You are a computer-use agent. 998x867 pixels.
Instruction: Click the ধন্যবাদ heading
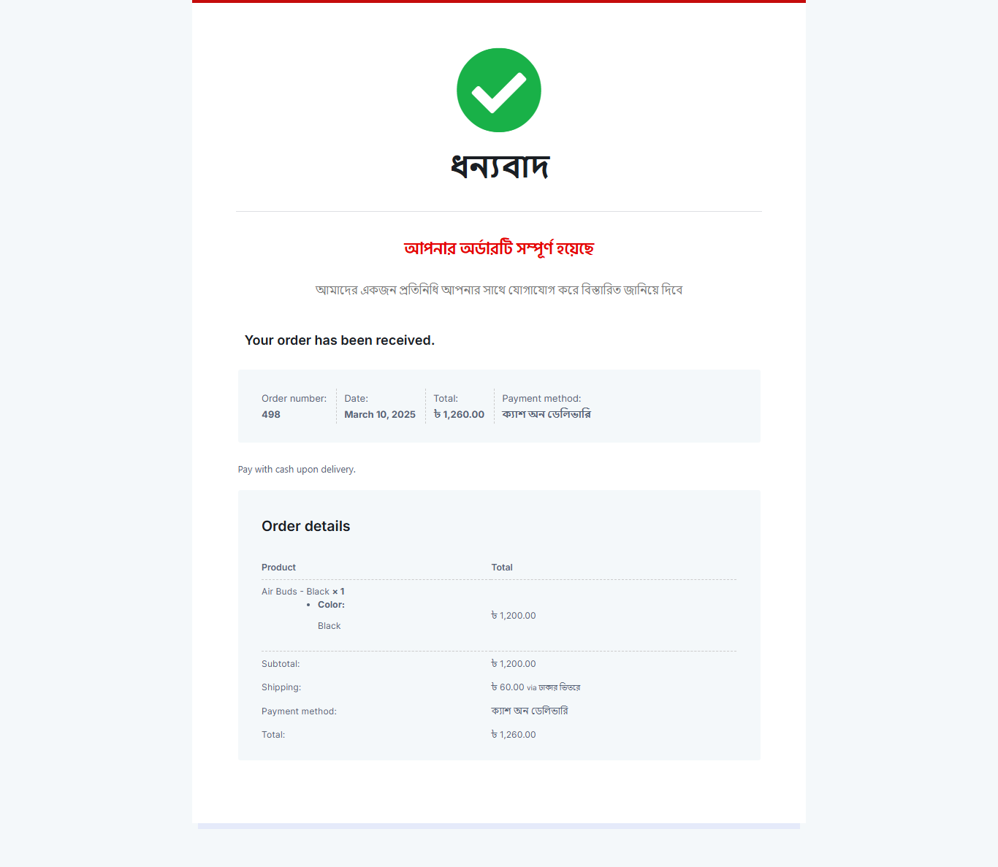click(499, 167)
